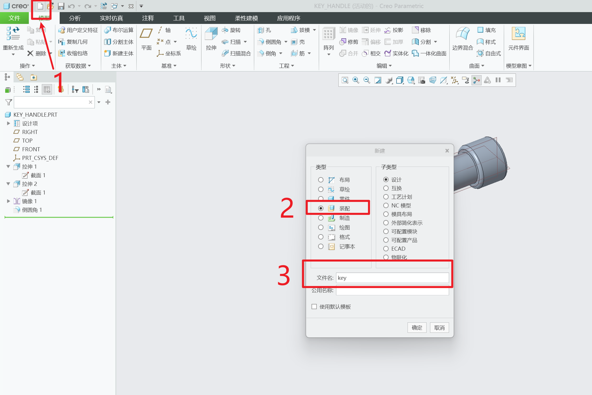Click the 确定 button in the dialog

417,328
